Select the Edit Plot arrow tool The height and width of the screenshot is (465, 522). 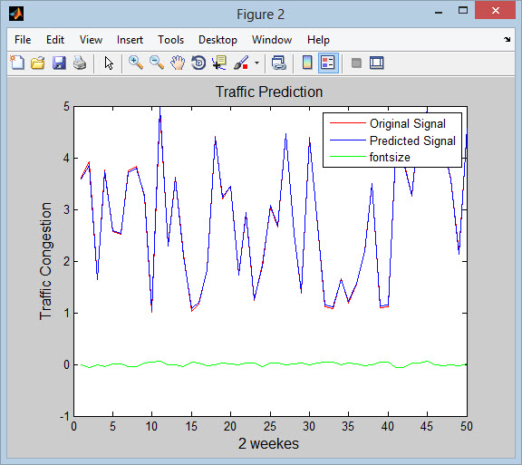[x=109, y=63]
